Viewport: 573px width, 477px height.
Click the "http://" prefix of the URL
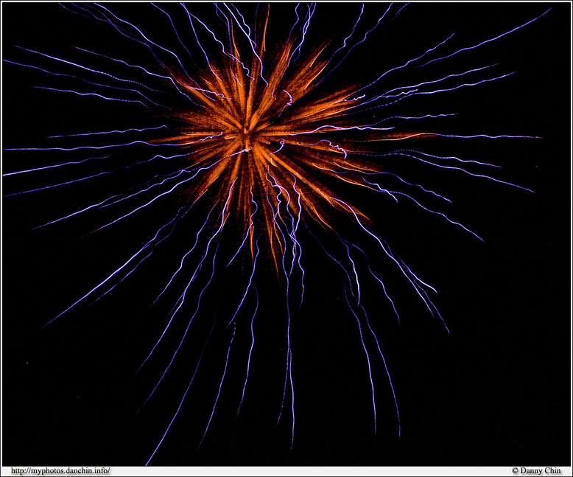click(21, 470)
